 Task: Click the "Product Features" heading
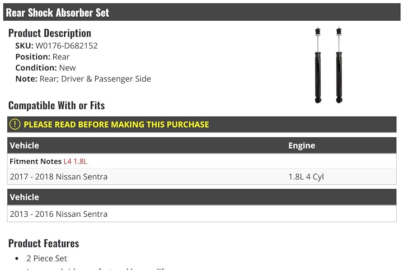[x=44, y=243]
